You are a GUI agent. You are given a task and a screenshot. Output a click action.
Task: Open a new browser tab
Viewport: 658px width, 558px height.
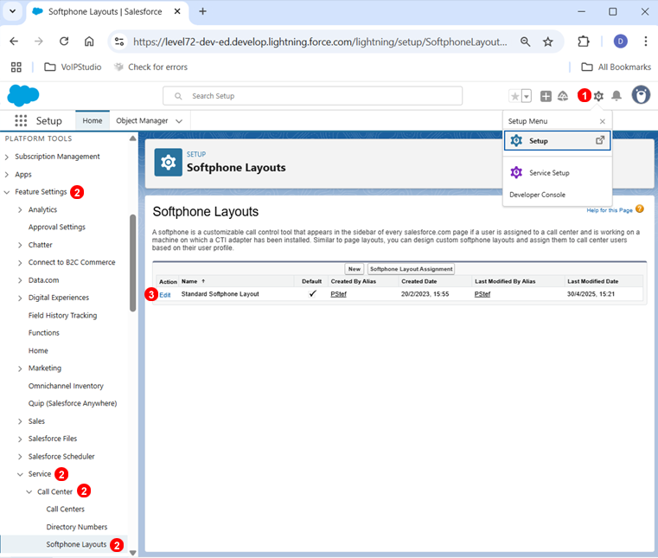[x=202, y=11]
